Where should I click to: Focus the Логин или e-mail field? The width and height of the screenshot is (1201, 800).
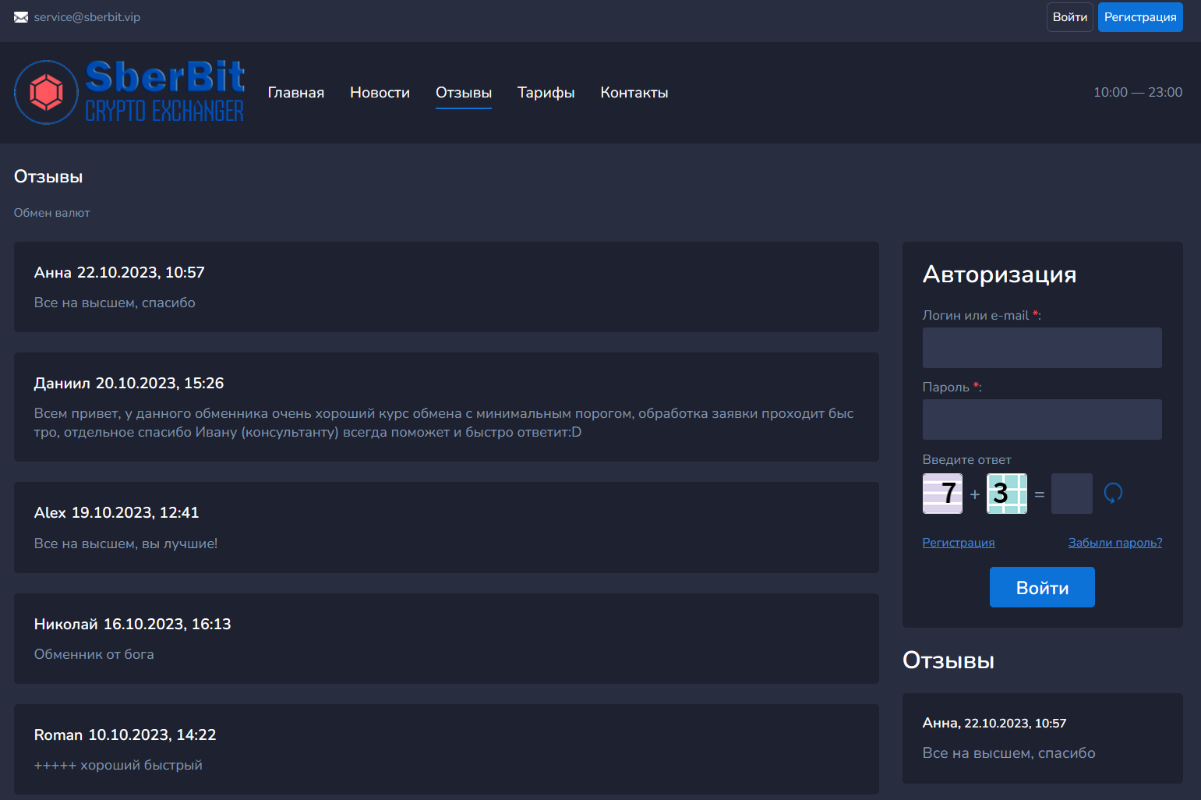(1042, 348)
